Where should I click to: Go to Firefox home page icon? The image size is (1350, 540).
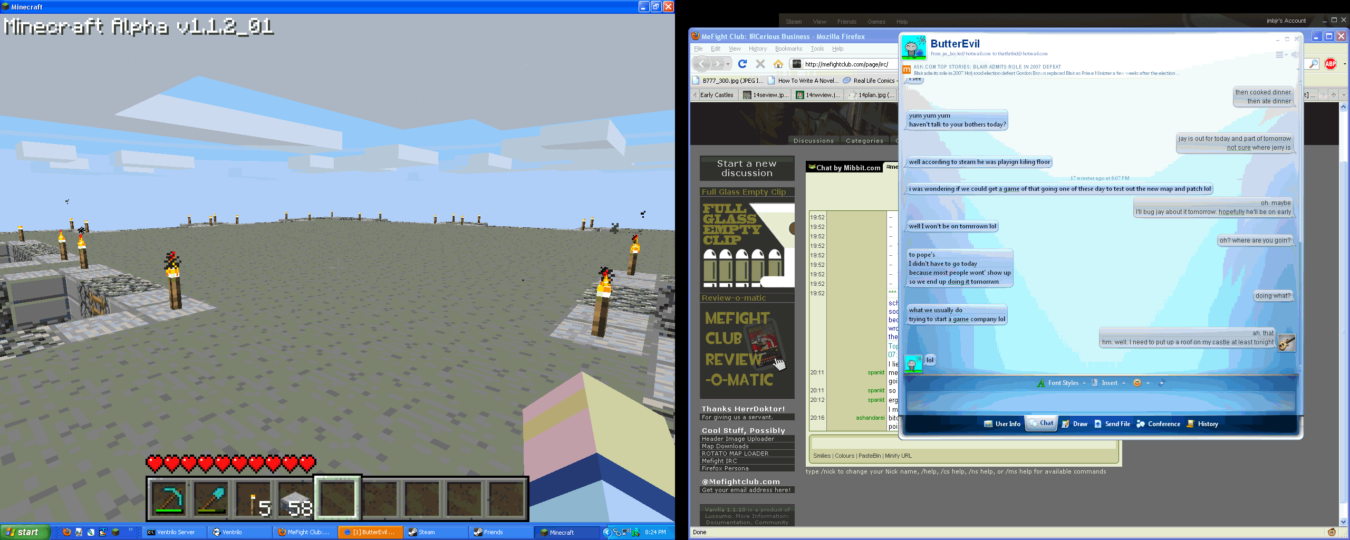(778, 64)
